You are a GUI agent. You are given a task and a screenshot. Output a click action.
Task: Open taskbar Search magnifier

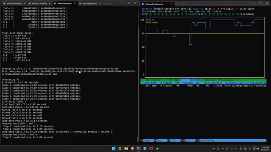[120, 149]
